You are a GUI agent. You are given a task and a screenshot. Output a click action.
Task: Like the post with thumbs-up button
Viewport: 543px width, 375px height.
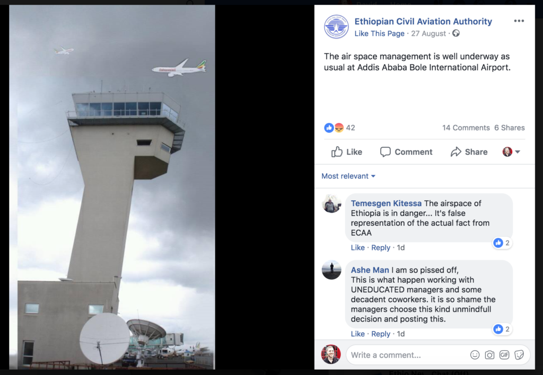[347, 152]
